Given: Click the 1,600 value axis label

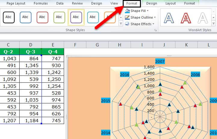Looking at the screenshot, I should 149,67.
